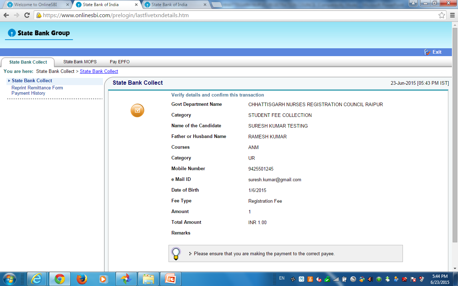Open Google Chrome from taskbar
Screen dimensions: 458x286
click(x=59, y=279)
